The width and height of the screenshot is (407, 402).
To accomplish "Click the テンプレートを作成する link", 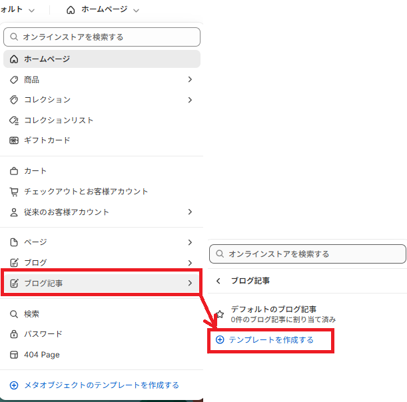I will [x=271, y=339].
